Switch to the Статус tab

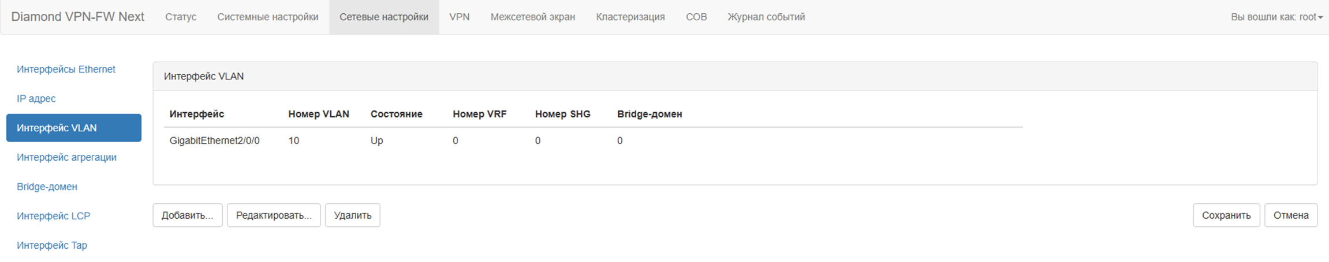click(181, 17)
